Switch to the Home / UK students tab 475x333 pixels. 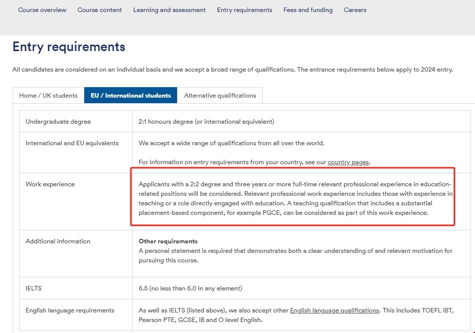(48, 96)
